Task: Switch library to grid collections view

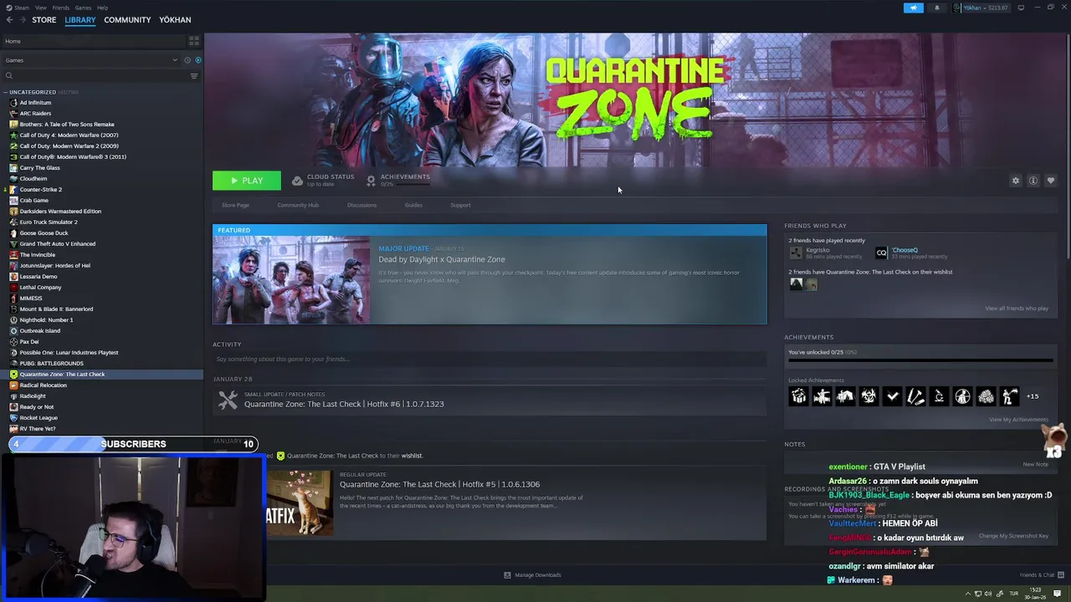Action: pos(194,41)
